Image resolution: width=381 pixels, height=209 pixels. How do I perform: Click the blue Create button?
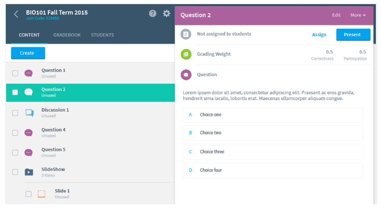[x=28, y=53]
